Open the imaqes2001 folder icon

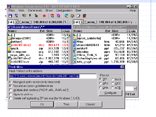(10, 38)
